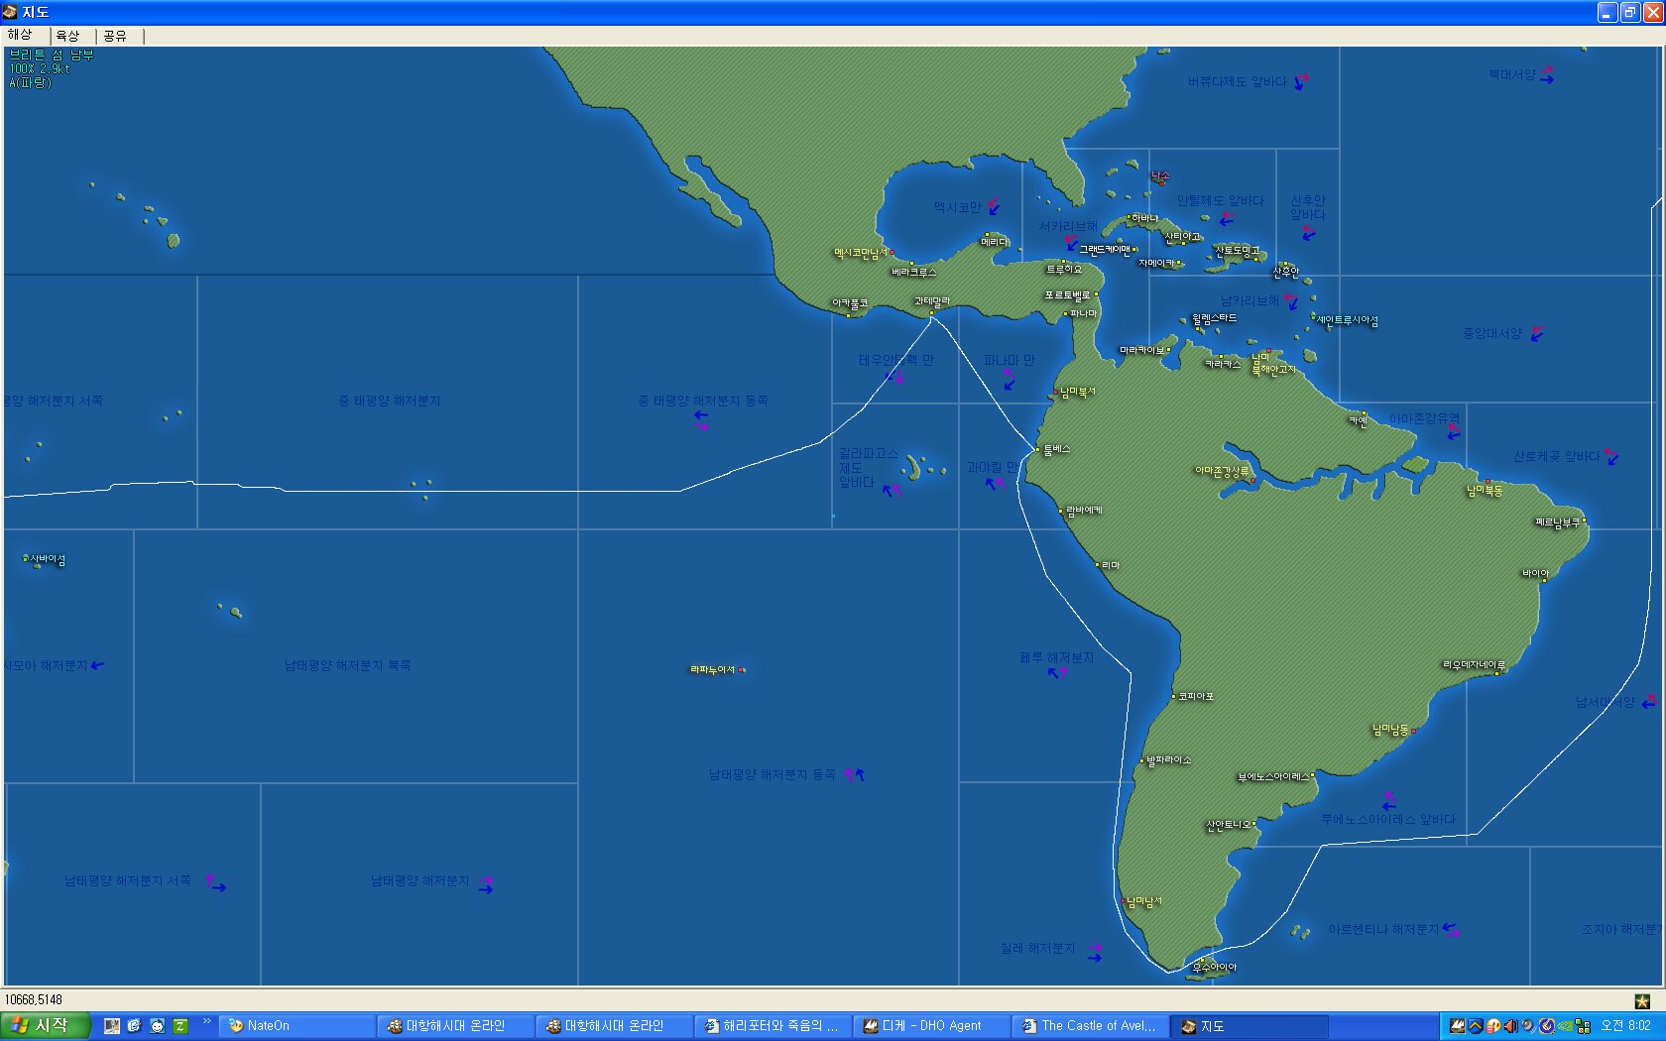
Task: Open the 육상 menu
Action: 67,36
